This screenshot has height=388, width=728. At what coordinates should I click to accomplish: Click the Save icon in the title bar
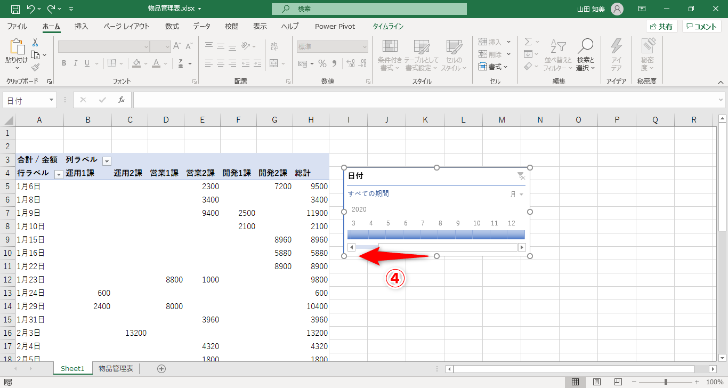[15, 9]
